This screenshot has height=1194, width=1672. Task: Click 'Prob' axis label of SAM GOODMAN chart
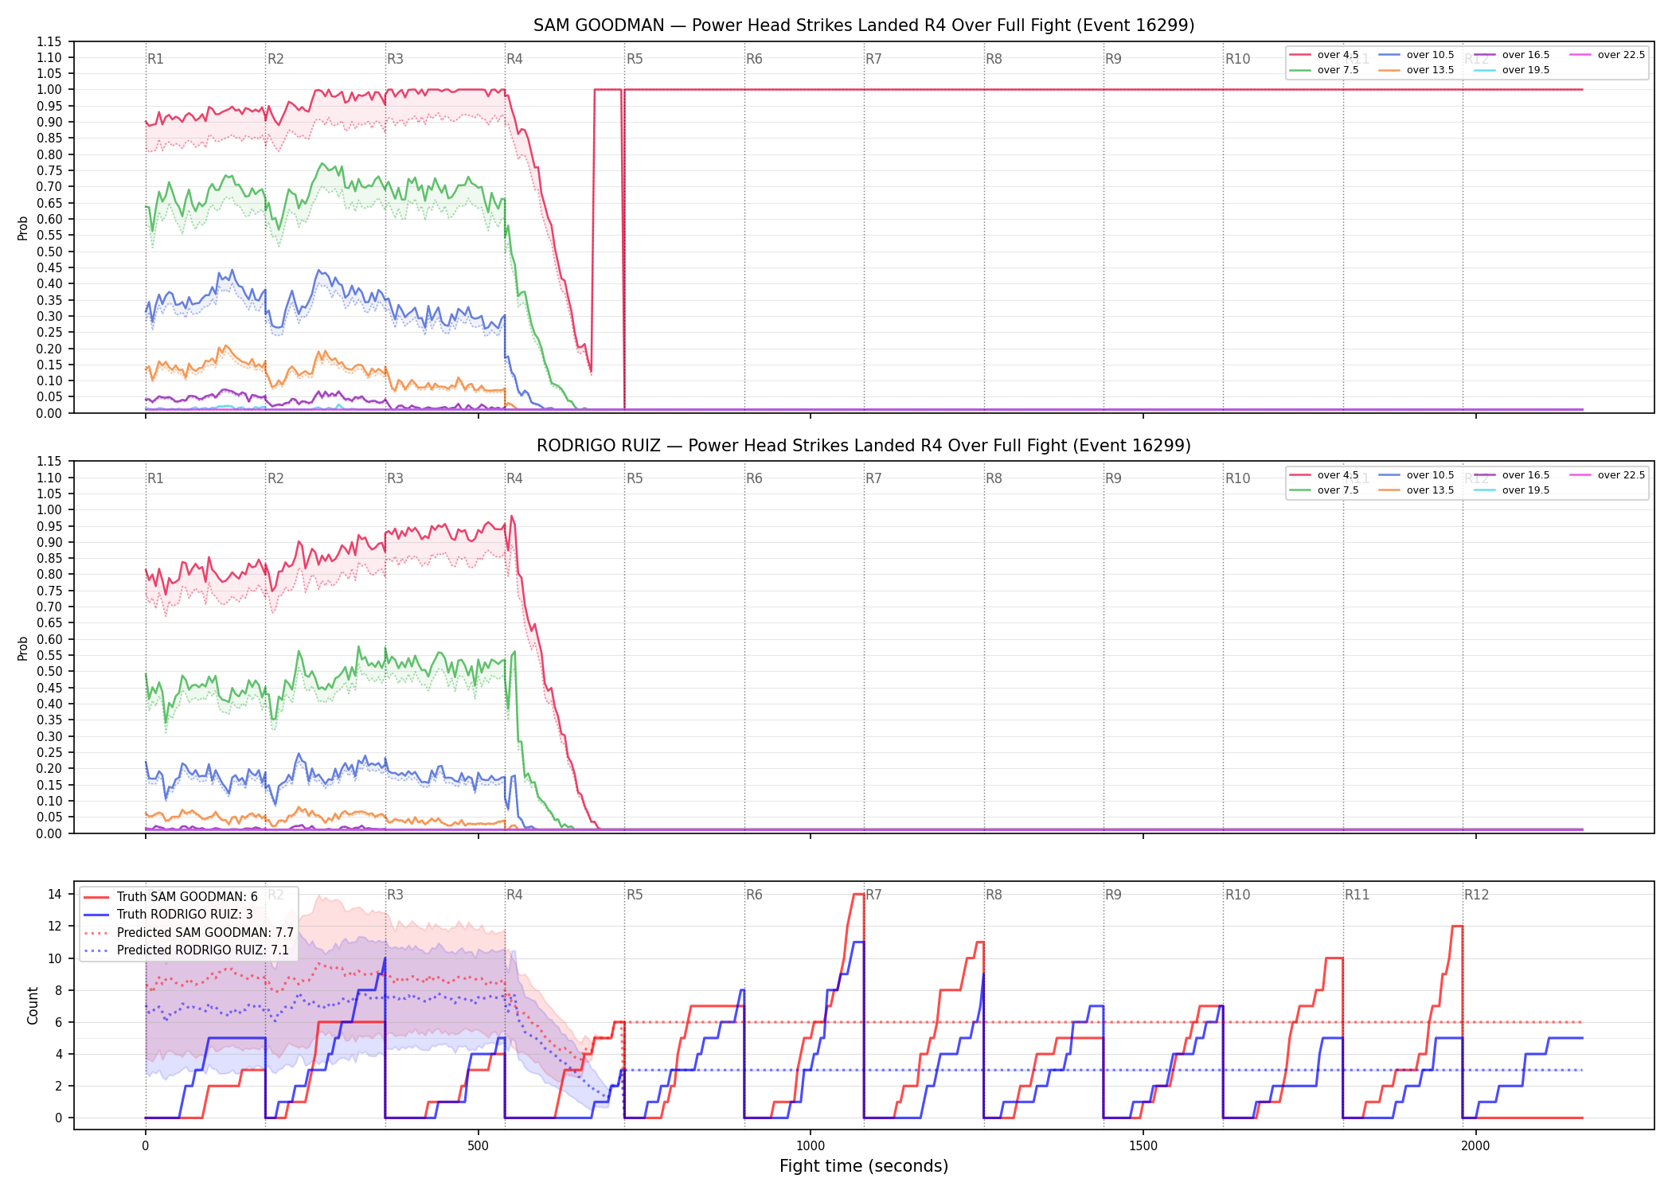(x=23, y=228)
